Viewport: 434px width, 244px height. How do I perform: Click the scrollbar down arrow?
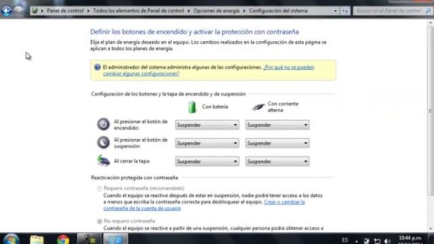click(430, 229)
